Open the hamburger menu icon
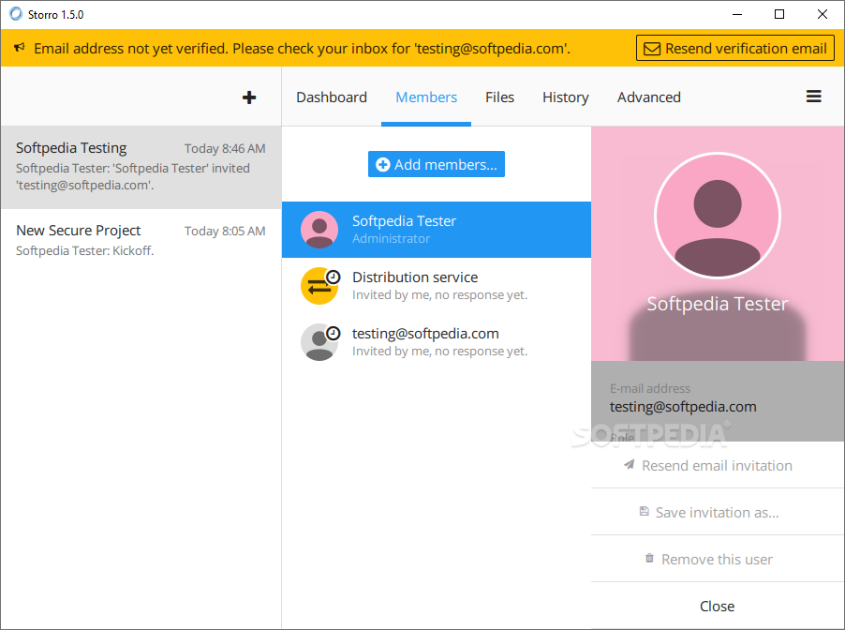This screenshot has width=845, height=630. coord(813,97)
